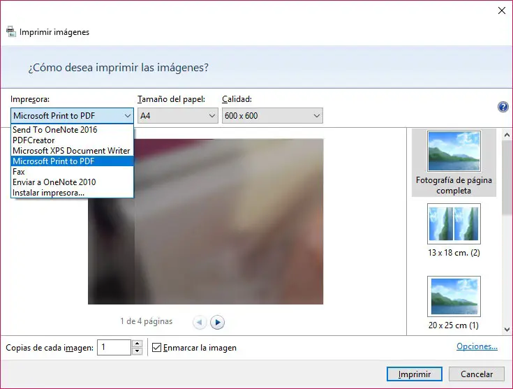Choose Microsoft XPS Document Writer
The width and height of the screenshot is (513, 389).
(x=73, y=151)
